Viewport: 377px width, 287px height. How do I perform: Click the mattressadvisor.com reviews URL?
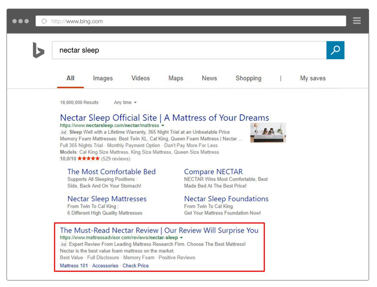click(119, 238)
